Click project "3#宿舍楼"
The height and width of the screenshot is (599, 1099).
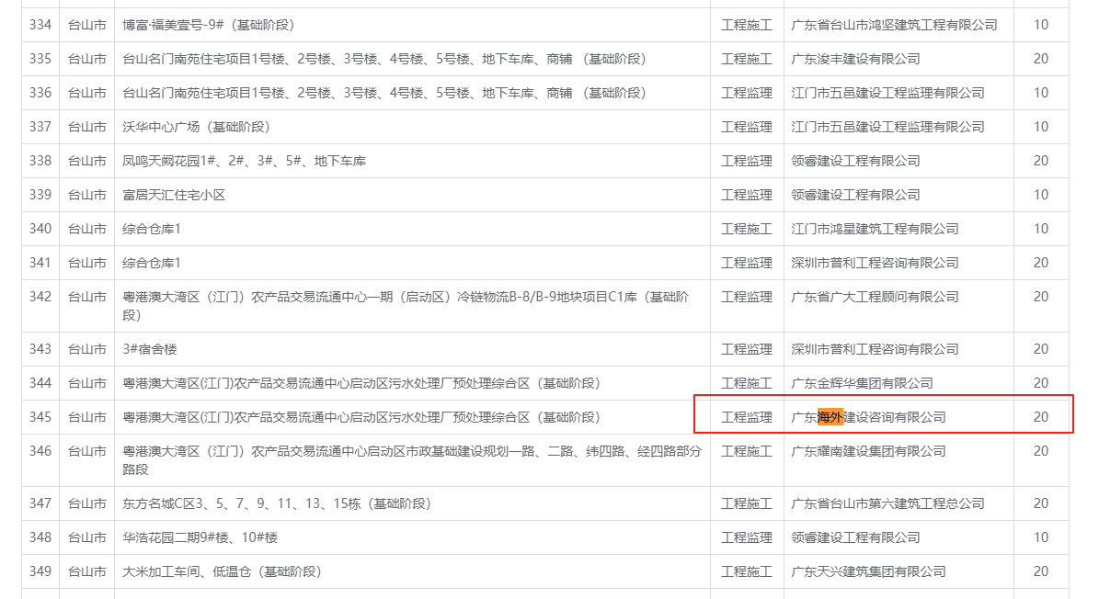[x=151, y=349]
